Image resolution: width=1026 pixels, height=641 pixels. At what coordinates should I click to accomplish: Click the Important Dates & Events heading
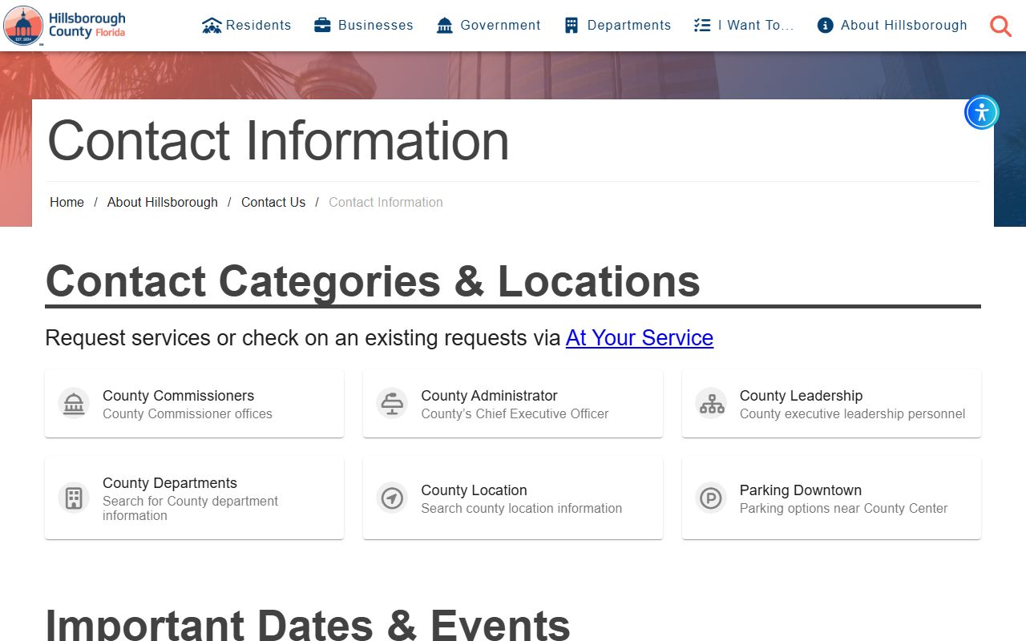[308, 625]
